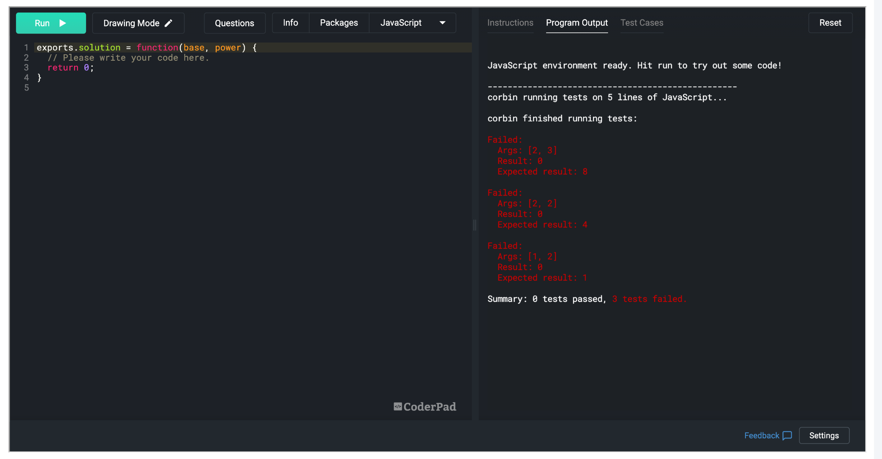Open the Packages list

339,23
